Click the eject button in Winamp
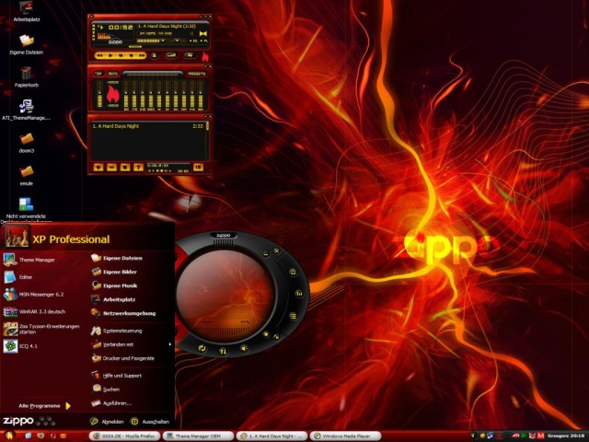Image resolution: width=589 pixels, height=442 pixels. coord(155,55)
